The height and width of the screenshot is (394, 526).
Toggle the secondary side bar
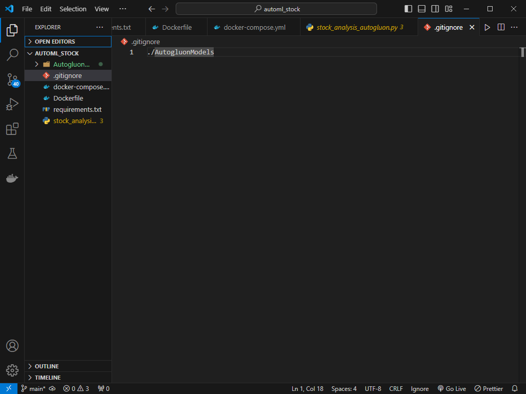[435, 9]
